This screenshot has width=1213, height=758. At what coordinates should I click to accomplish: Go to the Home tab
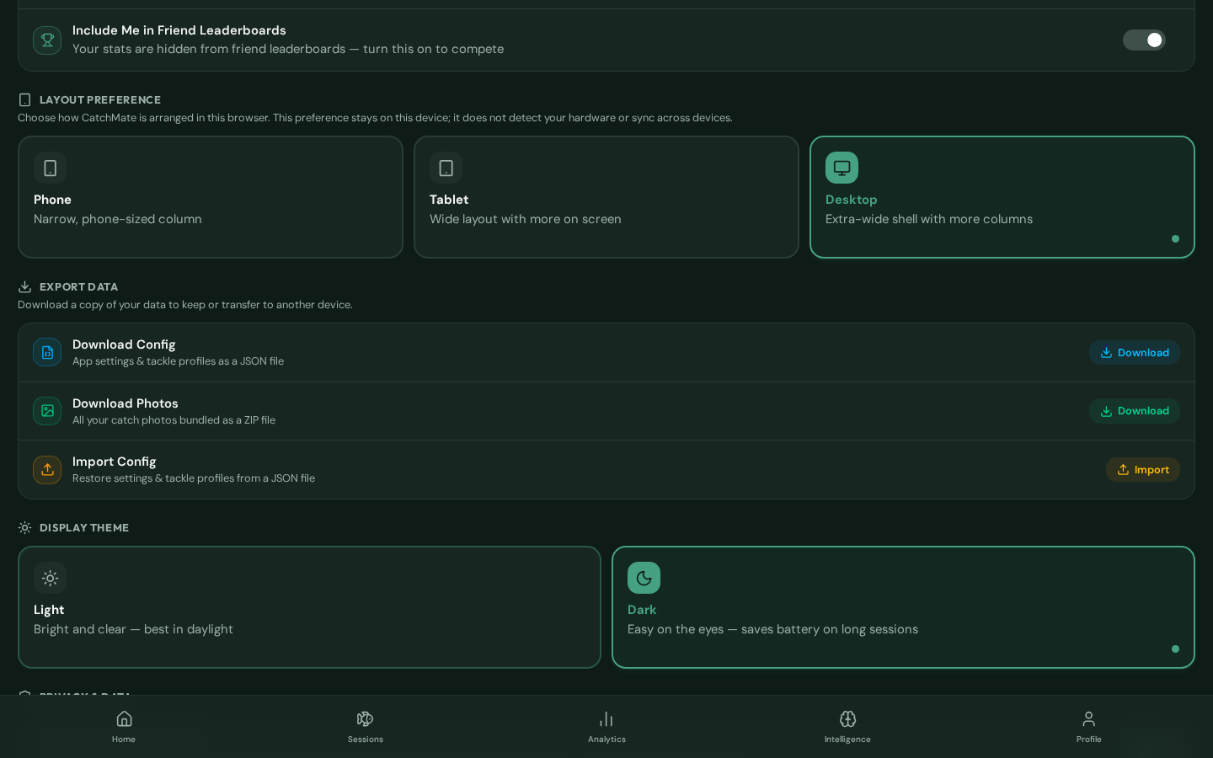(x=124, y=726)
